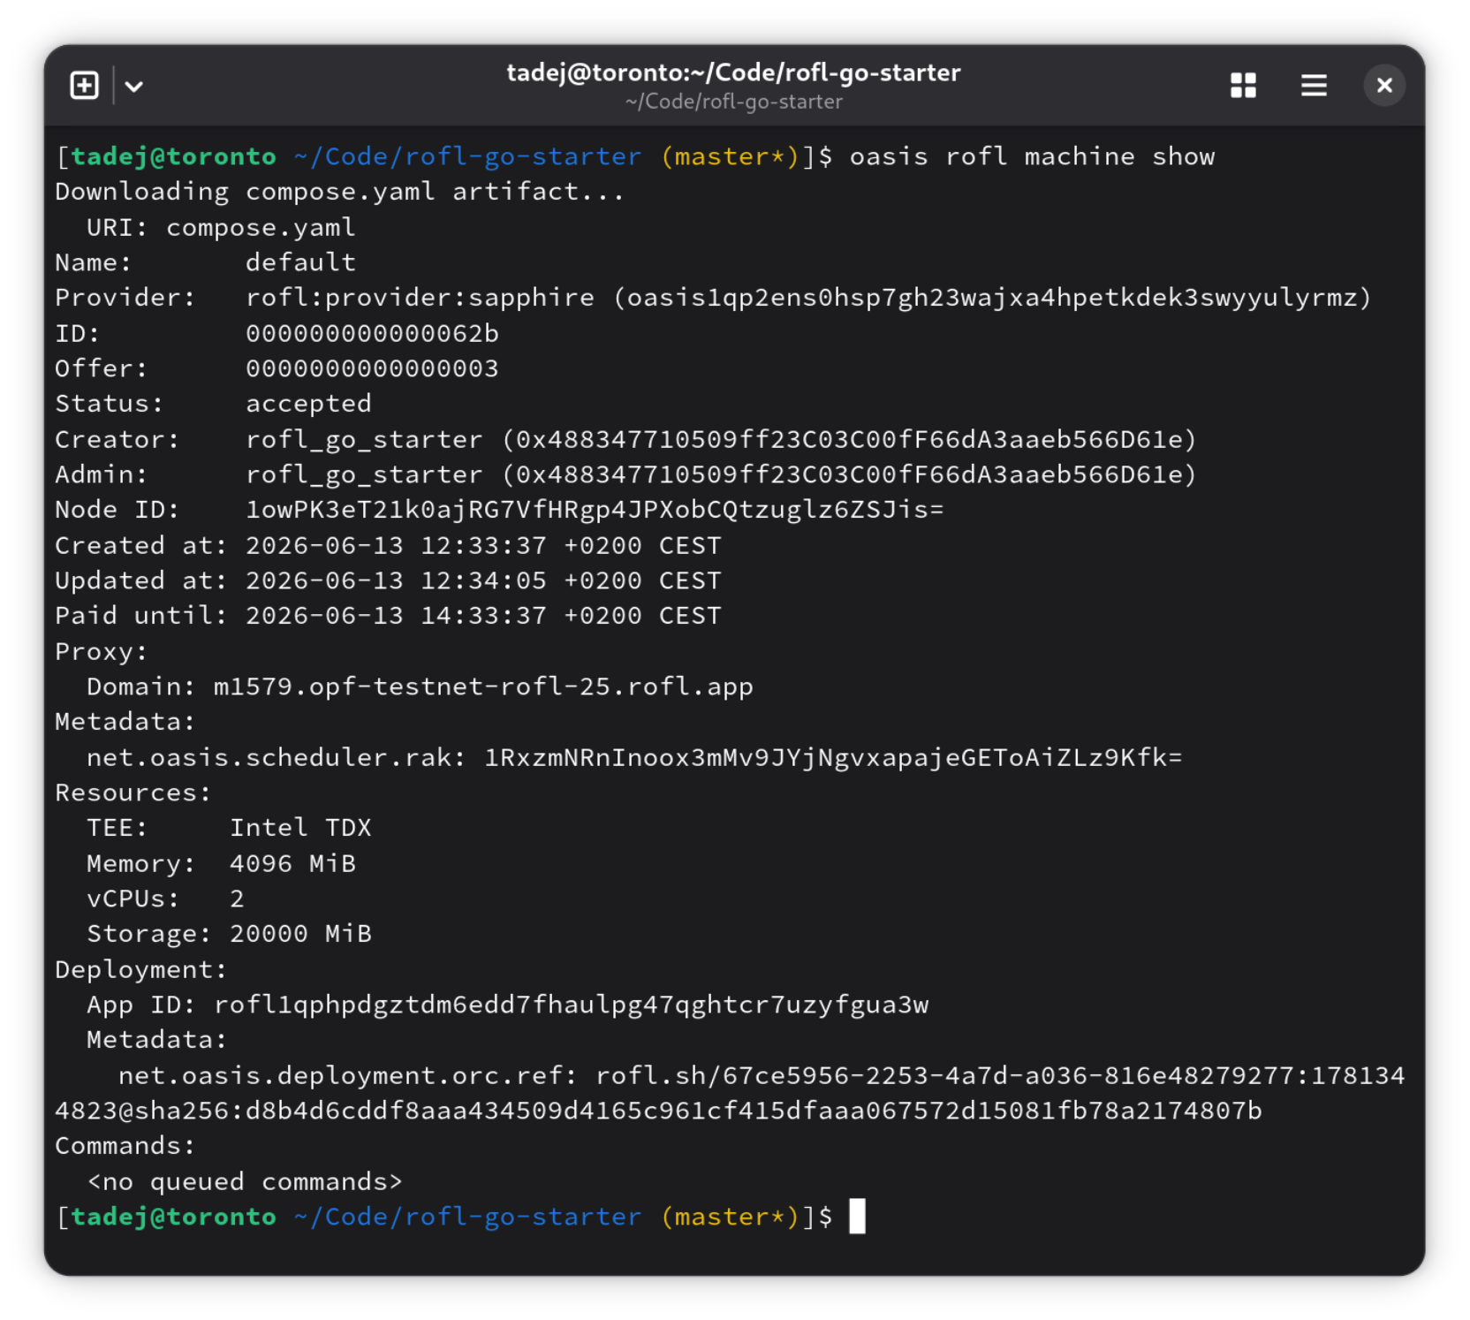This screenshot has width=1470, height=1320.
Task: Click the bottom prompt cursor block
Action: pos(857,1217)
